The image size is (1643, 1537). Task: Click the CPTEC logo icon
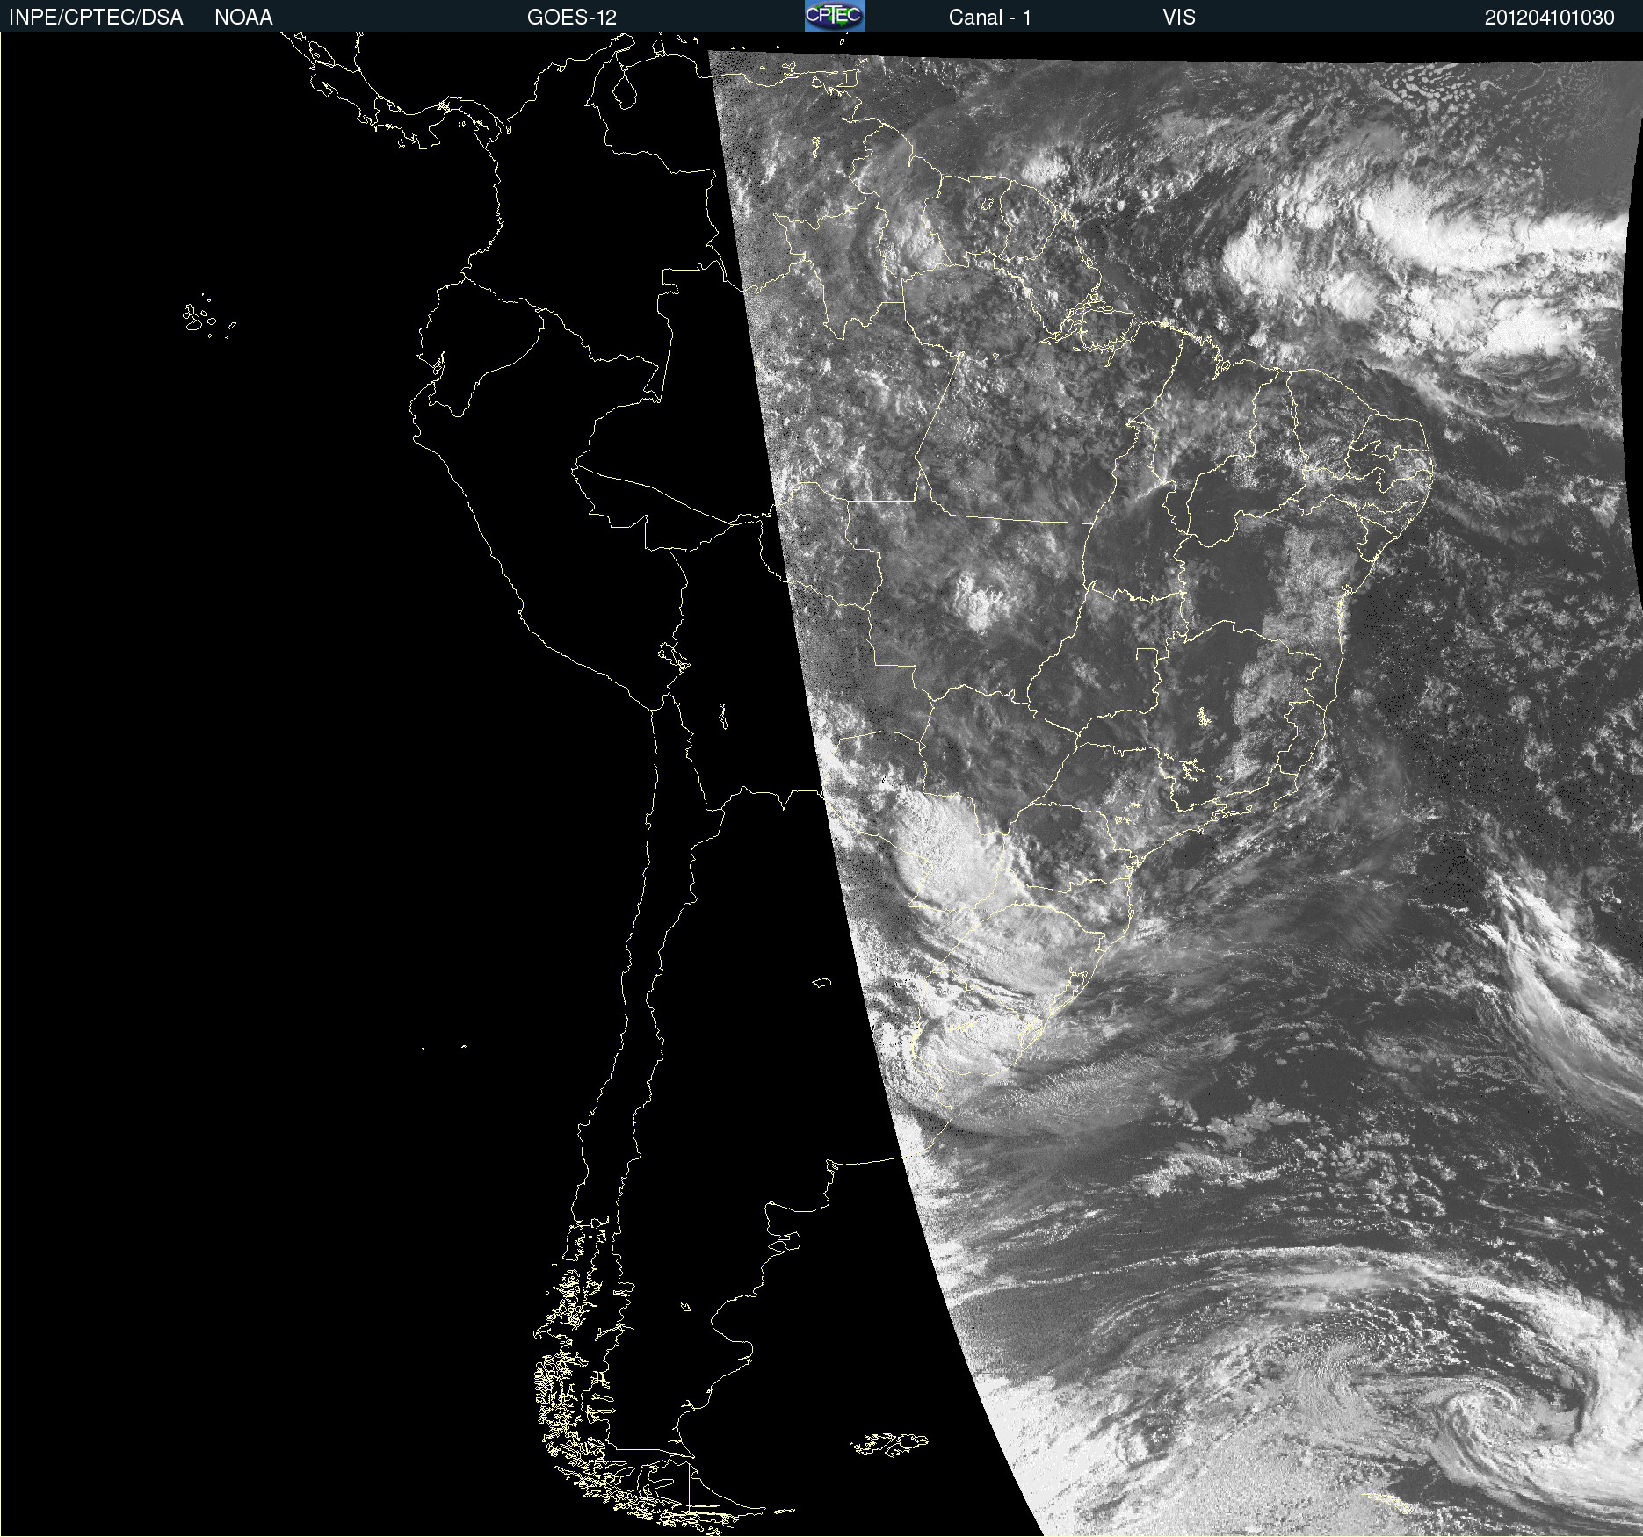[835, 16]
